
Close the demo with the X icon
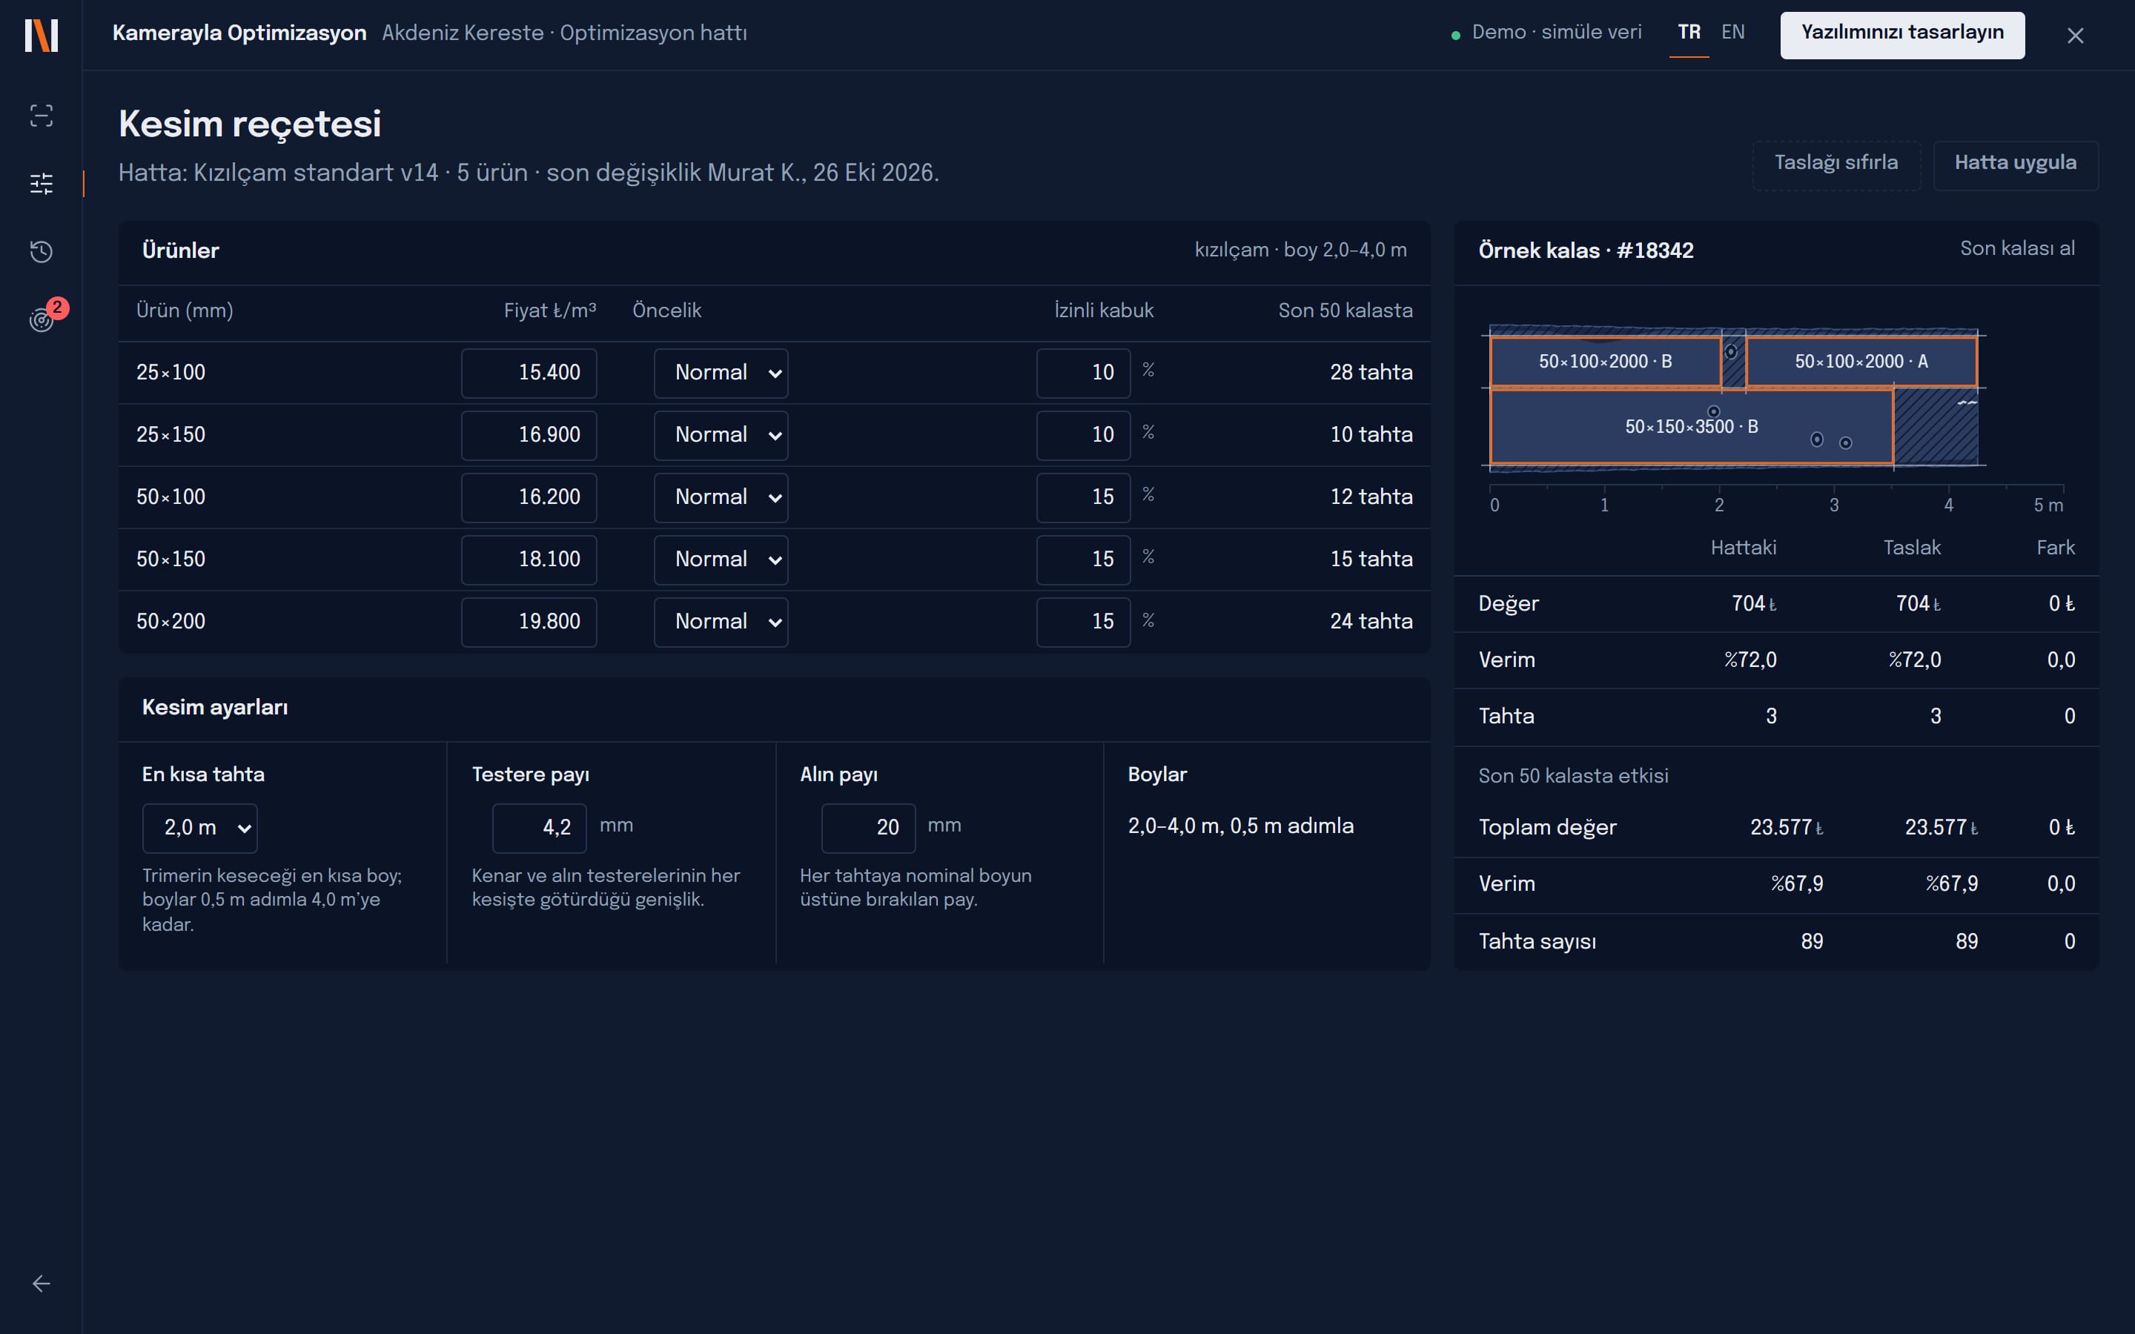[2075, 36]
